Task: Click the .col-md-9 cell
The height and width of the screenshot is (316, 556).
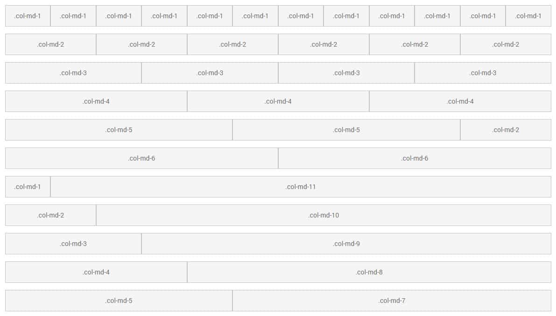Action: pyautogui.click(x=346, y=244)
